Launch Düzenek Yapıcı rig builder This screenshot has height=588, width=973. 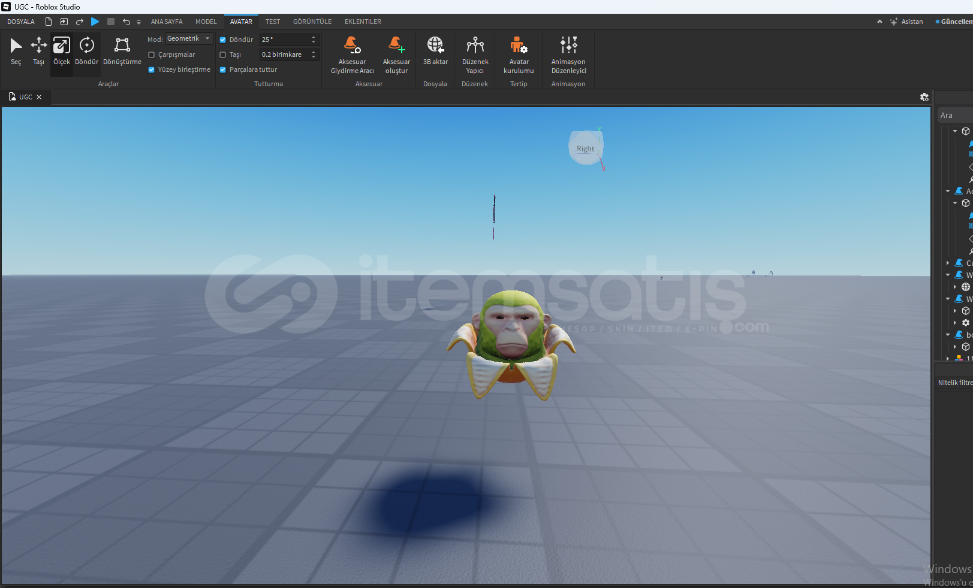point(475,54)
